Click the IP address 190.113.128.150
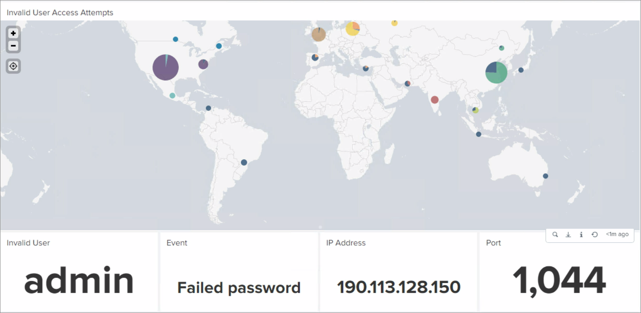Viewport: 641px width, 313px height. (x=399, y=287)
